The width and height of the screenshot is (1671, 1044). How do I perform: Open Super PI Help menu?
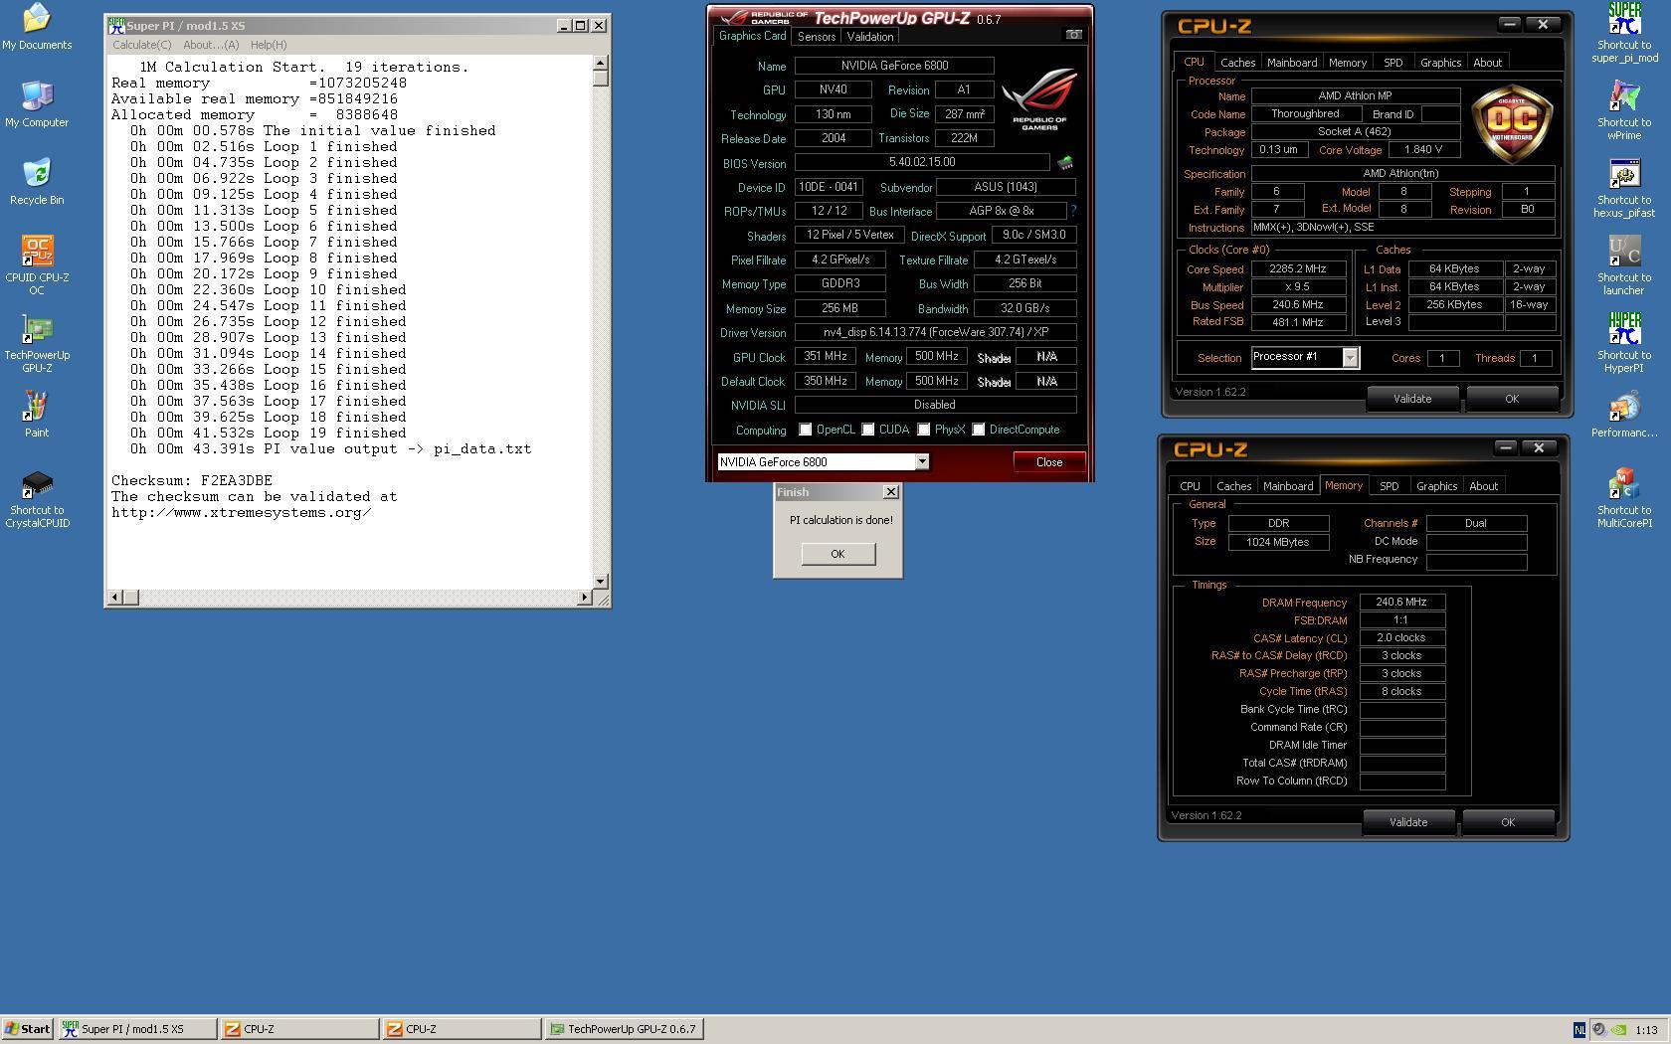click(x=269, y=45)
